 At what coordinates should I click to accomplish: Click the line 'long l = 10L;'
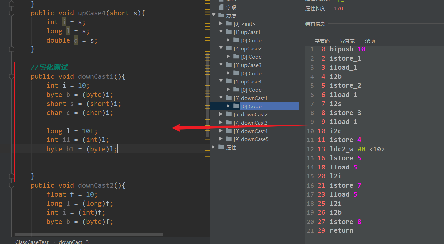coord(72,131)
